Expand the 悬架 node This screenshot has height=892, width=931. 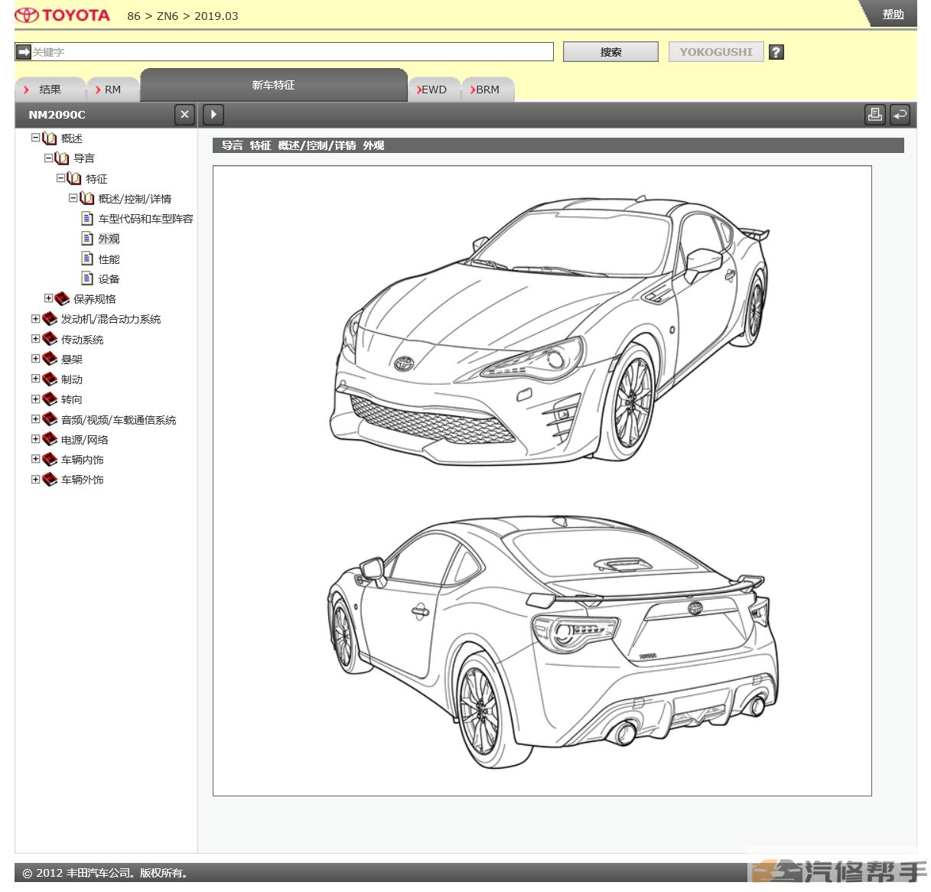(35, 358)
